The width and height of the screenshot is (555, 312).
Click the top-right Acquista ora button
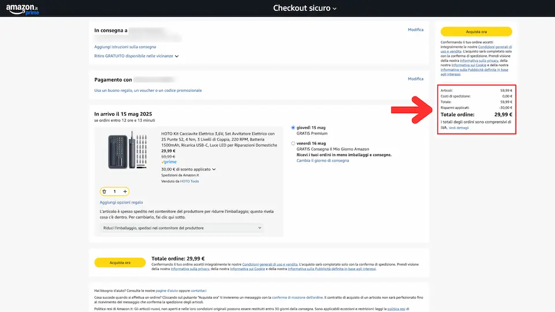(476, 31)
